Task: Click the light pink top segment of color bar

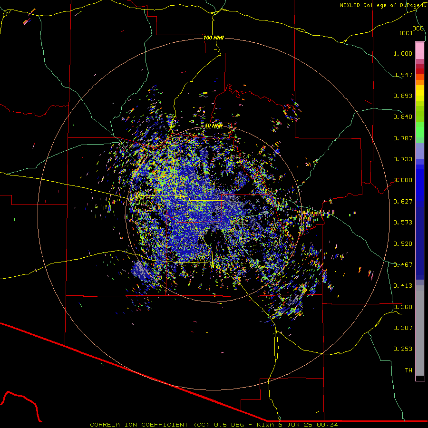Action: pos(420,51)
